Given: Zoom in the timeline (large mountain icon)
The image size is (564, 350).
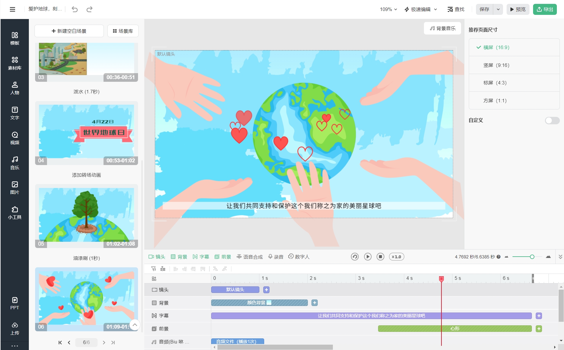Looking at the screenshot, I should point(548,257).
